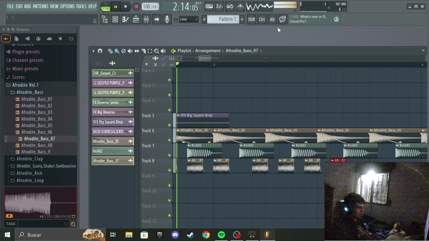The height and width of the screenshot is (241, 429).
Task: Toggle typing keyboard to piano icon
Action: [x=209, y=6]
